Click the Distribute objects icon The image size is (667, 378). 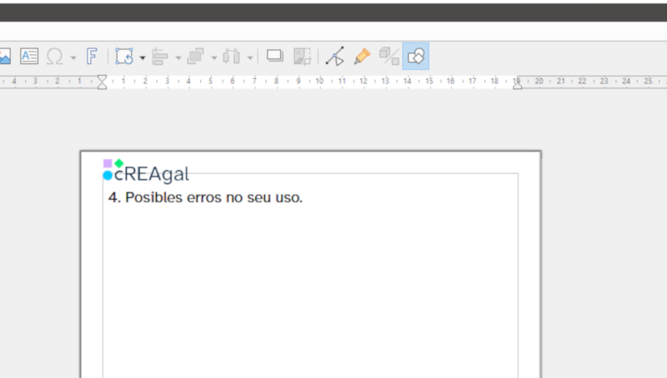(232, 57)
